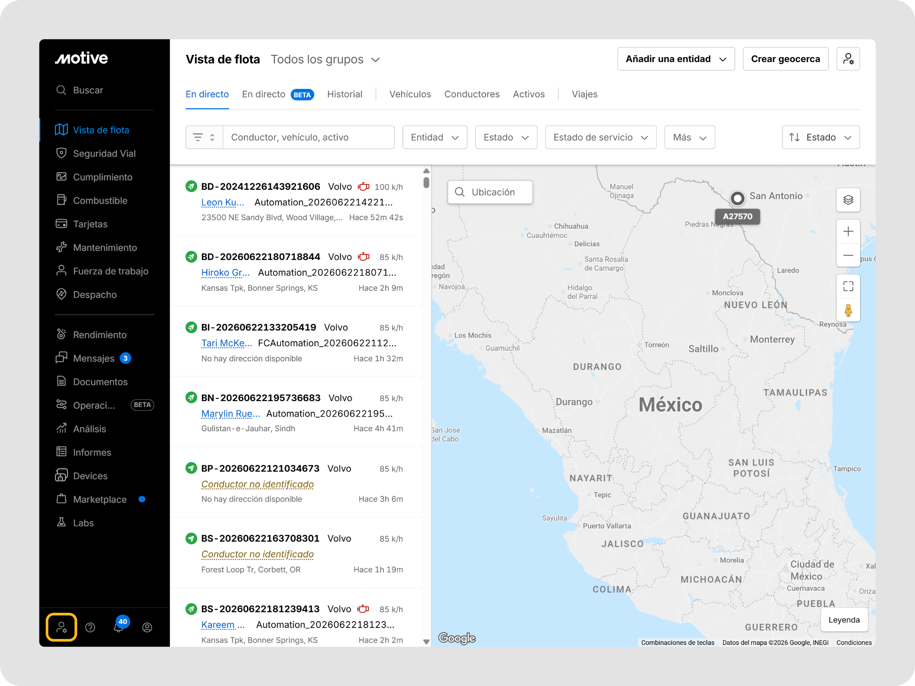Open the Viajes tab
The image size is (915, 686).
click(x=584, y=94)
